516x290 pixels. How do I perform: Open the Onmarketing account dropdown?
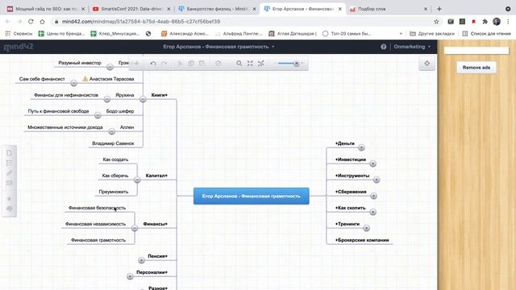coord(412,47)
